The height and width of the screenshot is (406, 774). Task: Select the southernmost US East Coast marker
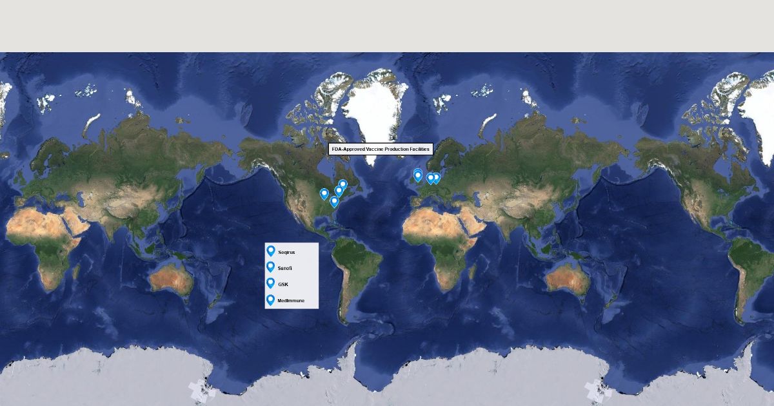(334, 201)
